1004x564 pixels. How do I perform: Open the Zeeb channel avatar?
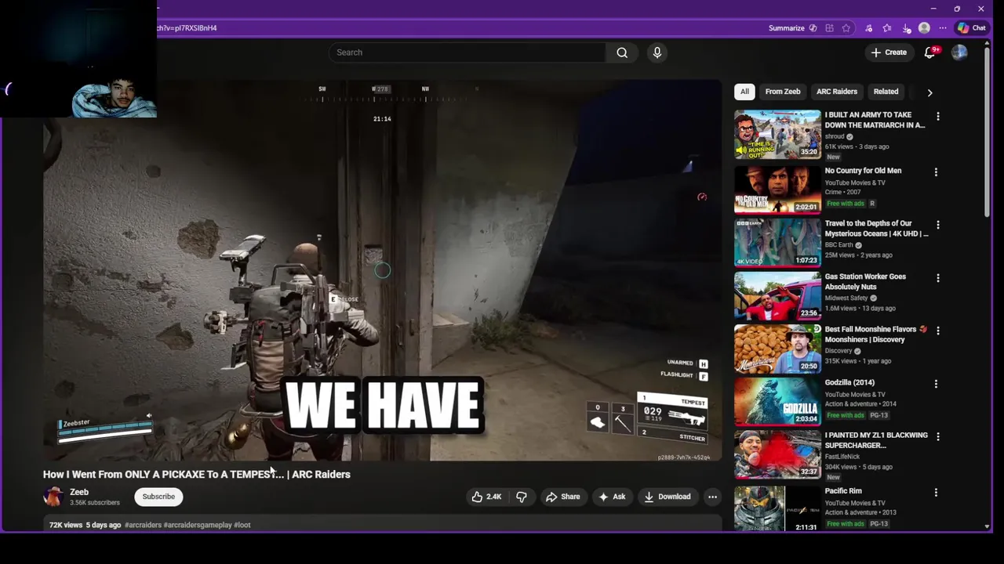[53, 497]
